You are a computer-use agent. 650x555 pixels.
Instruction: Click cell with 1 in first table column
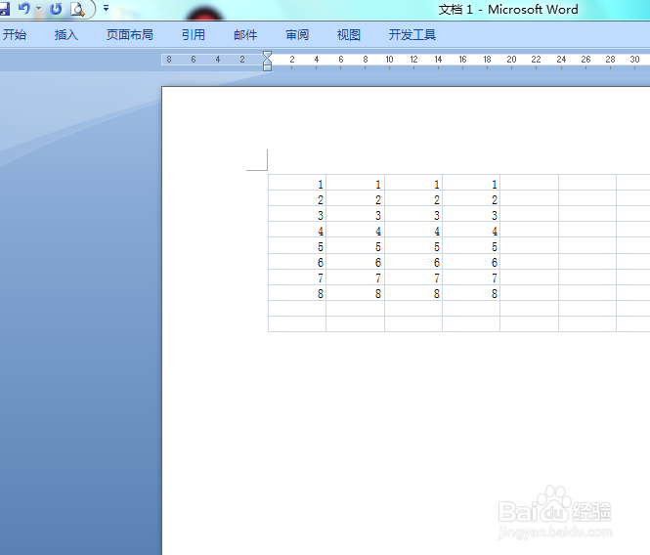pos(297,183)
